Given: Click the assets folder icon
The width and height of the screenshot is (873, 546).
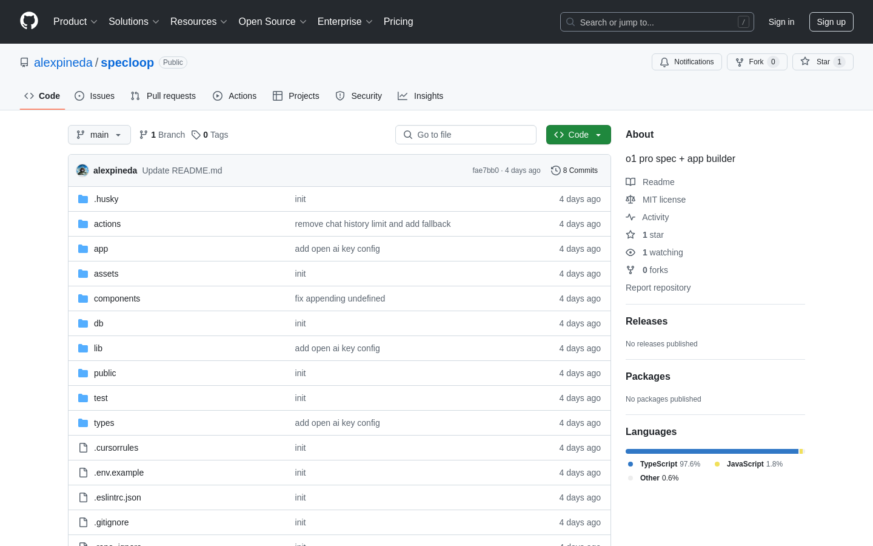Looking at the screenshot, I should (x=83, y=274).
